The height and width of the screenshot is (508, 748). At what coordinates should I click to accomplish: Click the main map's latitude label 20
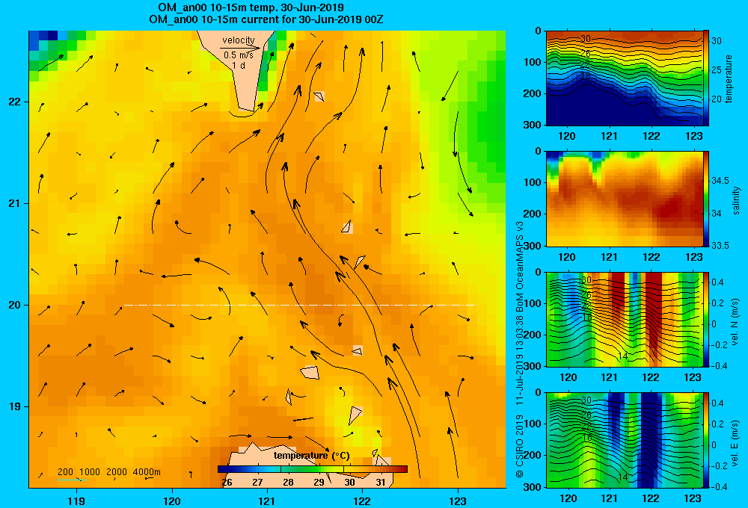pyautogui.click(x=14, y=305)
